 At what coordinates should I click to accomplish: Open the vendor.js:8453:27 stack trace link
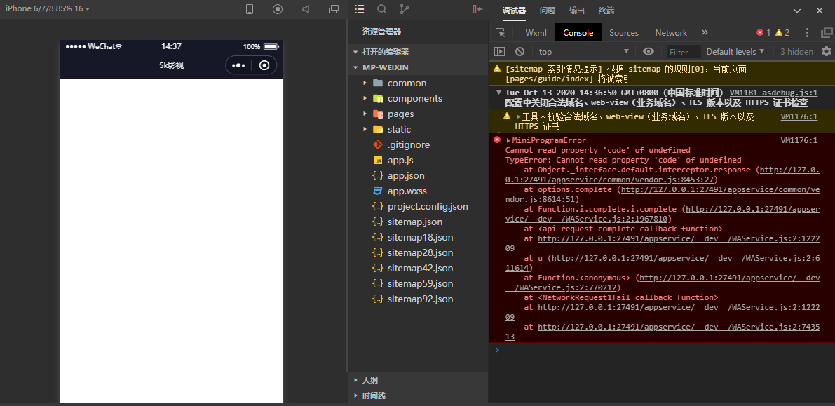[x=663, y=175]
